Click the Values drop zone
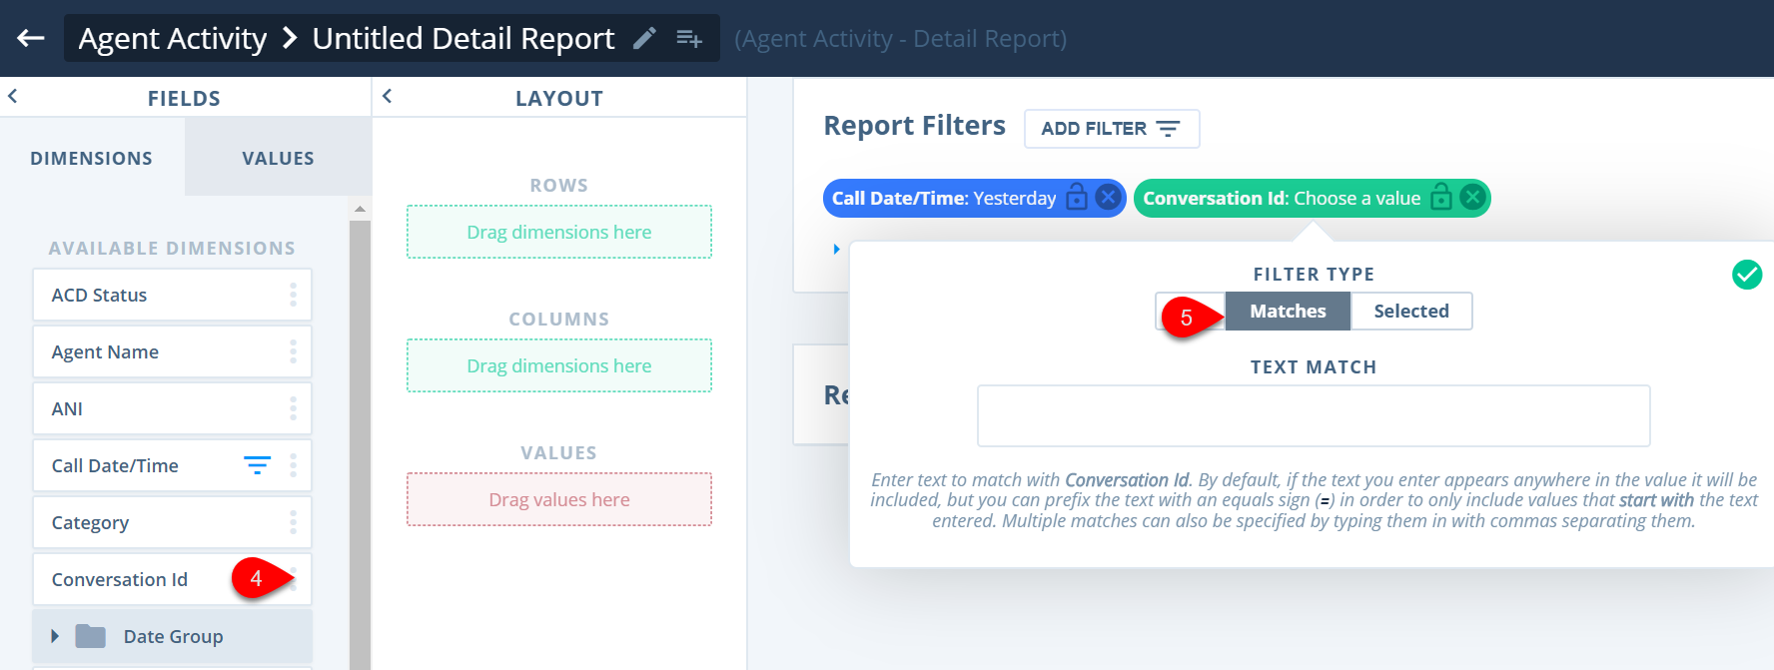Screen dimensions: 1774x670 tap(559, 499)
